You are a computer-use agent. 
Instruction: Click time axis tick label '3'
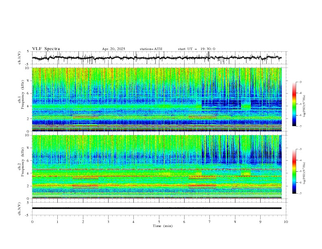(108, 222)
